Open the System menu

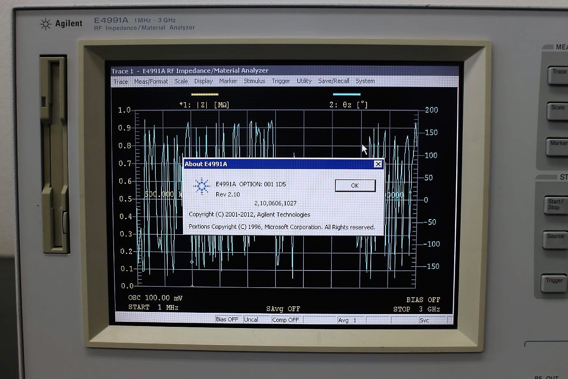(365, 81)
